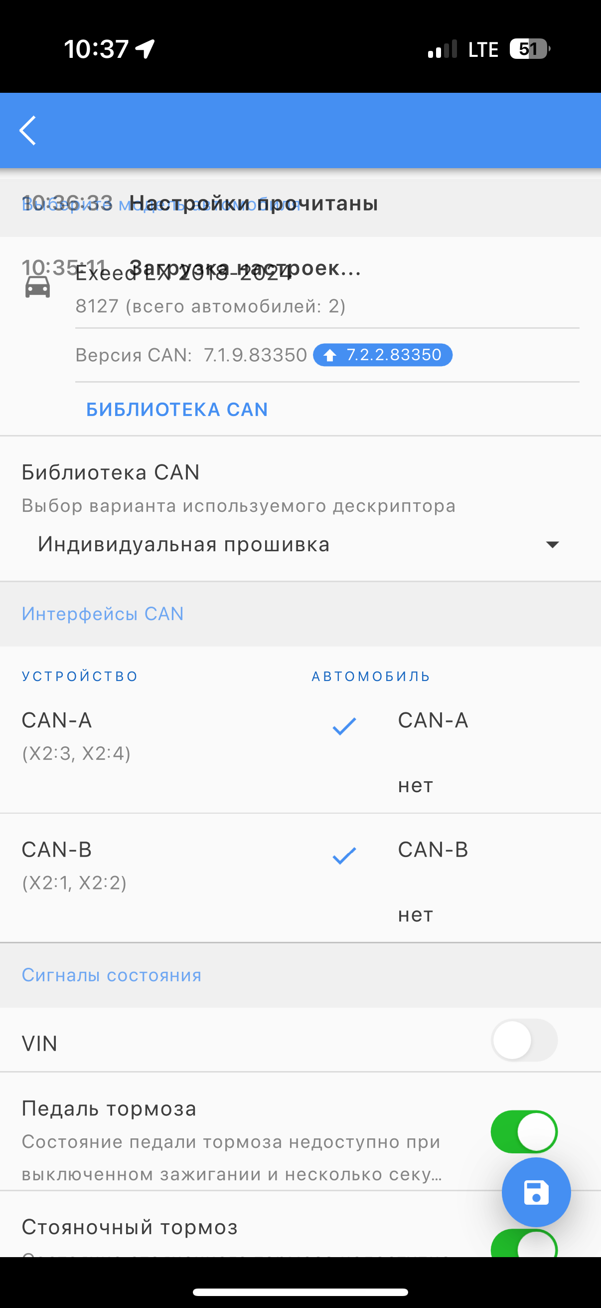This screenshot has width=601, height=1308.
Task: Open the БИБЛИОТЕКА CAN link
Action: click(177, 409)
